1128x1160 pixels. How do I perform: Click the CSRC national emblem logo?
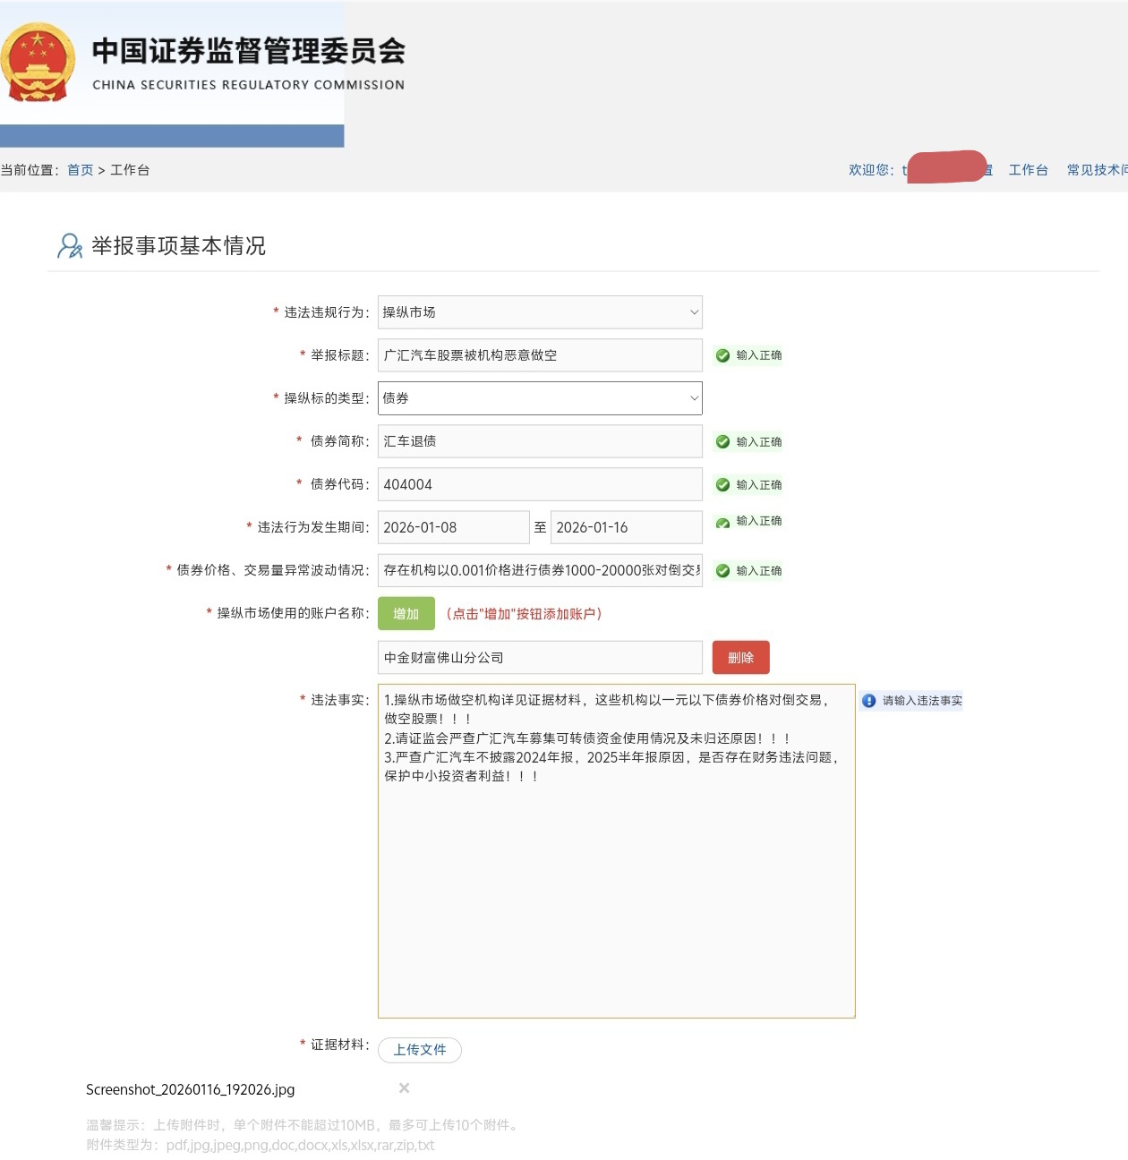point(37,63)
